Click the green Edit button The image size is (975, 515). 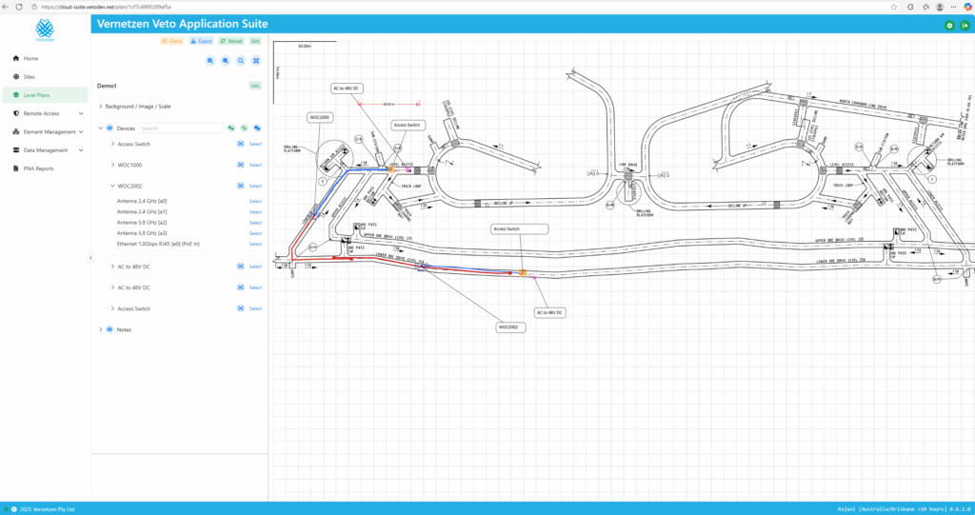255,41
